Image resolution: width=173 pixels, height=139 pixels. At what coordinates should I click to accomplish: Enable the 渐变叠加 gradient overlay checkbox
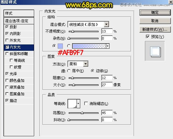(x=7, y=87)
